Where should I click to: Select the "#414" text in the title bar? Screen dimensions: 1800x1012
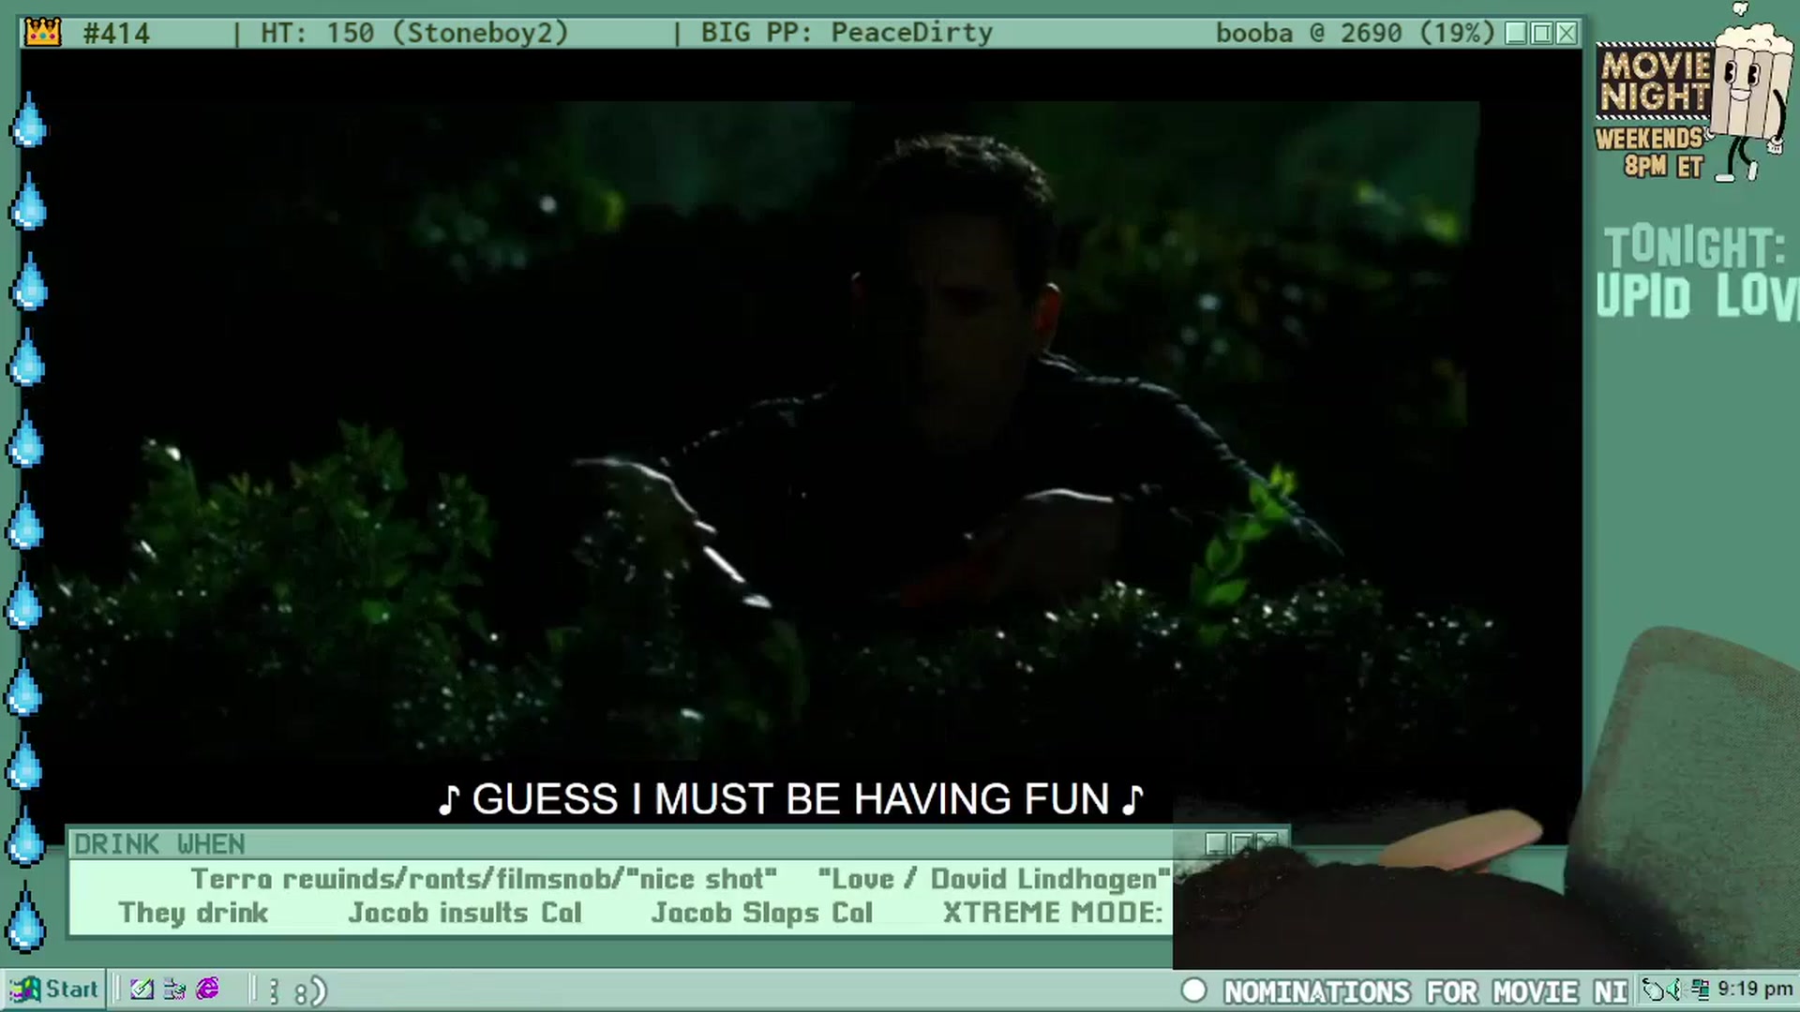tap(116, 34)
